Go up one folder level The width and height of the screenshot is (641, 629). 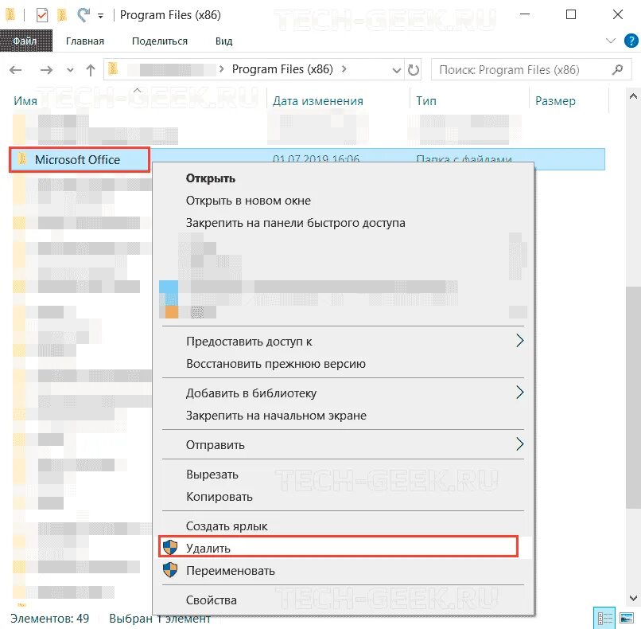(x=91, y=70)
